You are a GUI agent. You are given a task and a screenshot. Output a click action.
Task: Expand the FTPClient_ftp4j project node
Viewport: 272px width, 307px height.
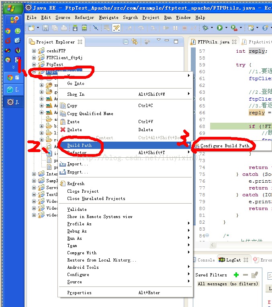(x=34, y=58)
